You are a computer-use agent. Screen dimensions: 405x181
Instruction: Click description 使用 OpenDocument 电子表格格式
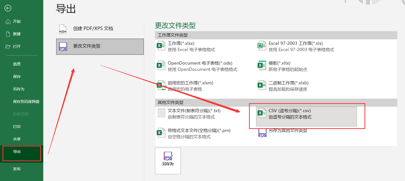202,70
